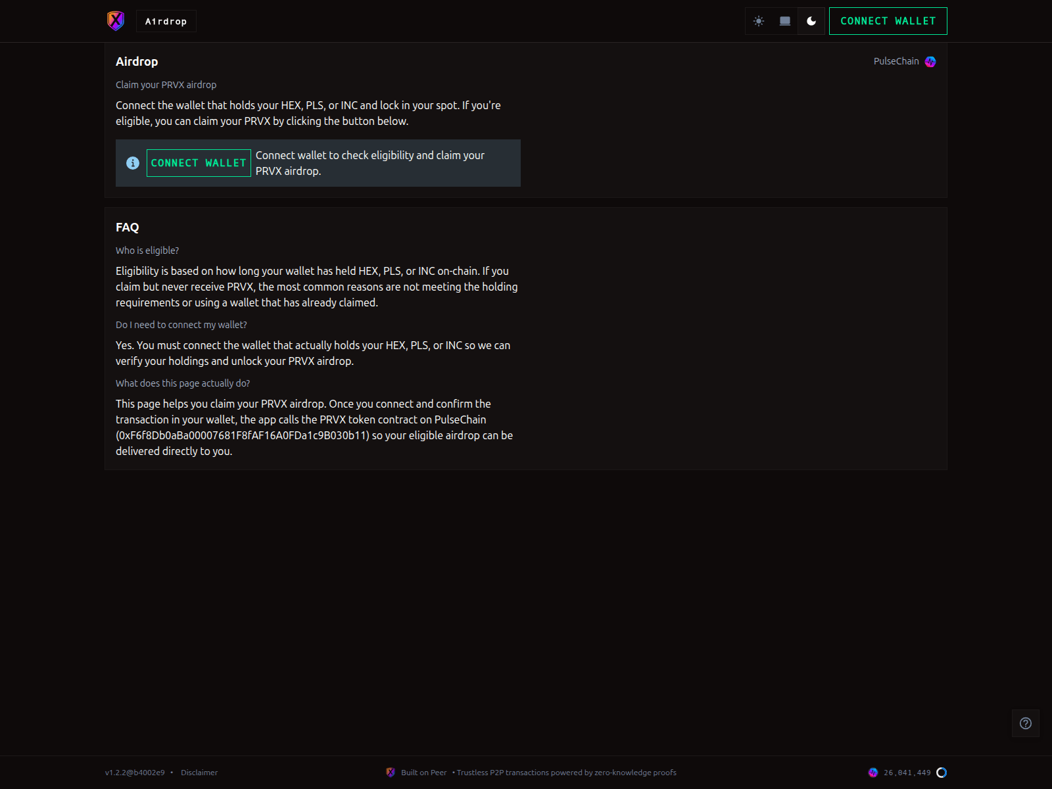Click the PulseChain network label

pyautogui.click(x=896, y=61)
